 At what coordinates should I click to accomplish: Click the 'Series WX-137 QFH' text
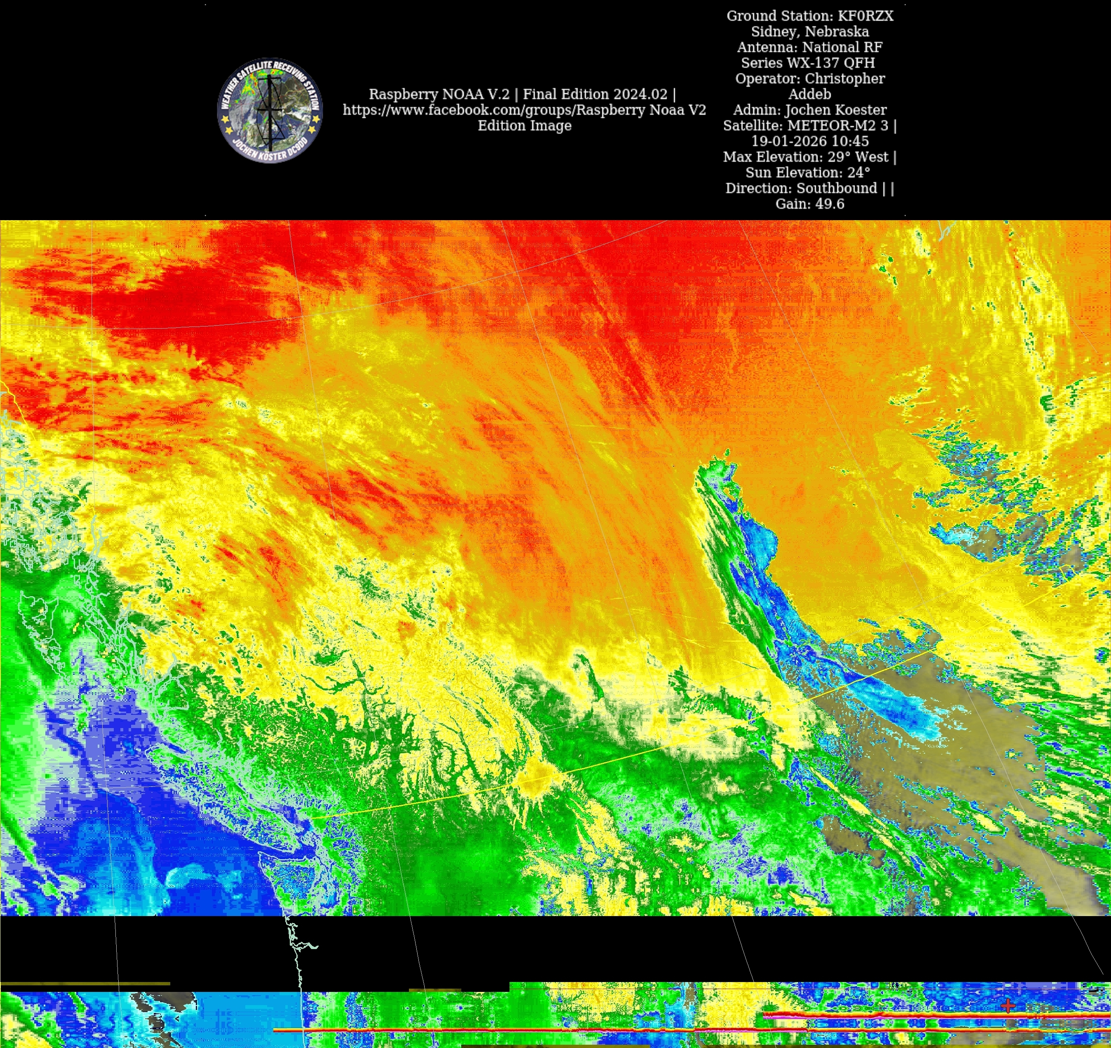[808, 63]
